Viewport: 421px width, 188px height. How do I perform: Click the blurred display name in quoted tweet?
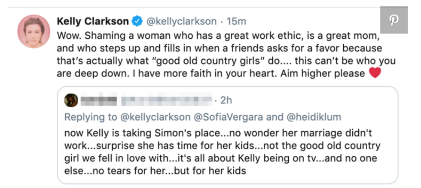(98, 100)
